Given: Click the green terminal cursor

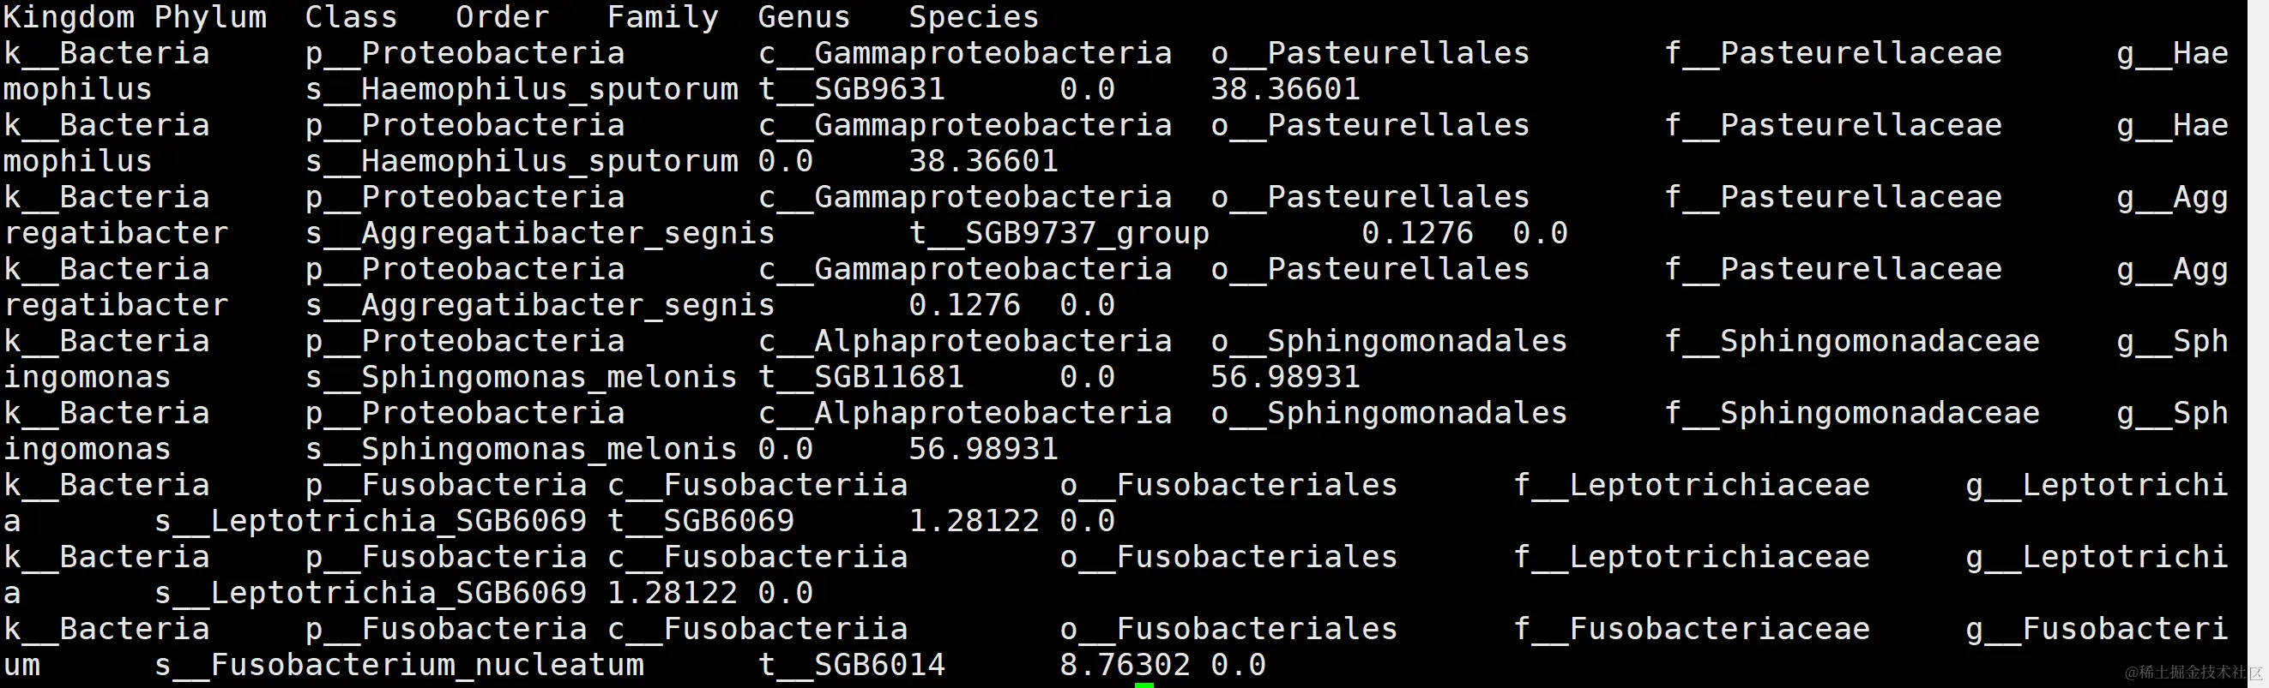Looking at the screenshot, I should [x=1144, y=685].
